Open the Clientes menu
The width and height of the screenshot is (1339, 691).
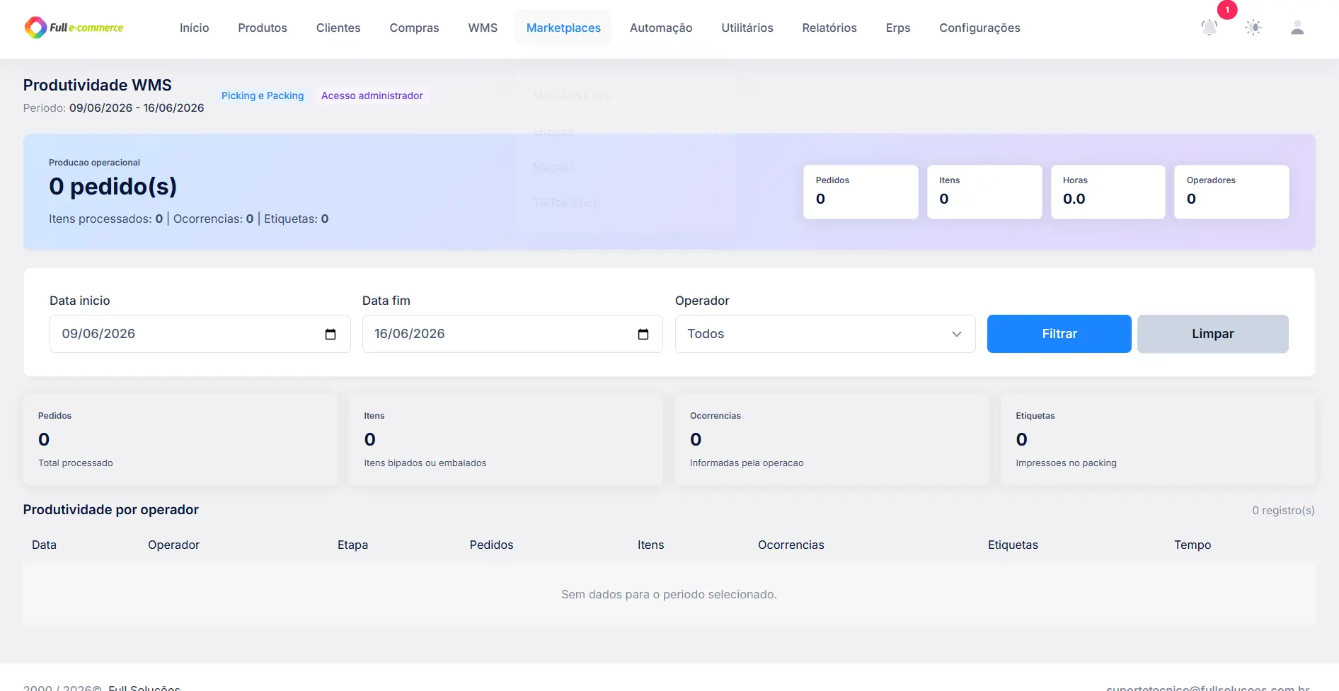pos(338,28)
